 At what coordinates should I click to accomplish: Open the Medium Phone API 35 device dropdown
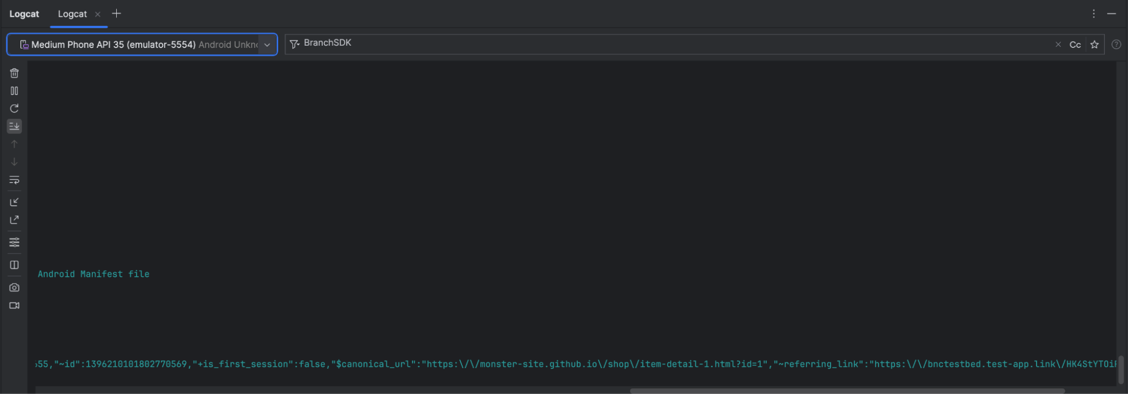(267, 45)
